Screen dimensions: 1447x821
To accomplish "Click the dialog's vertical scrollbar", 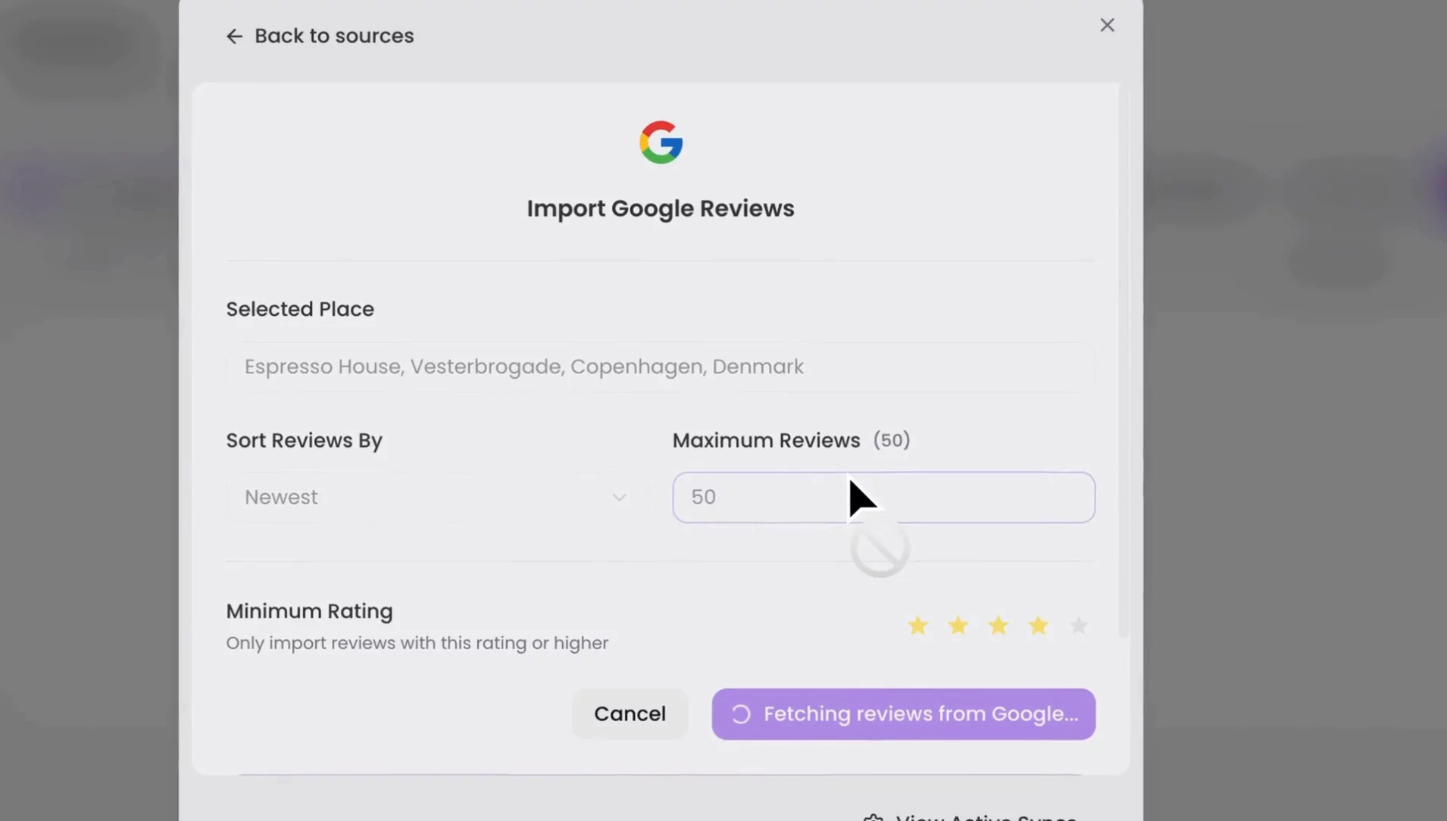I will [1124, 364].
